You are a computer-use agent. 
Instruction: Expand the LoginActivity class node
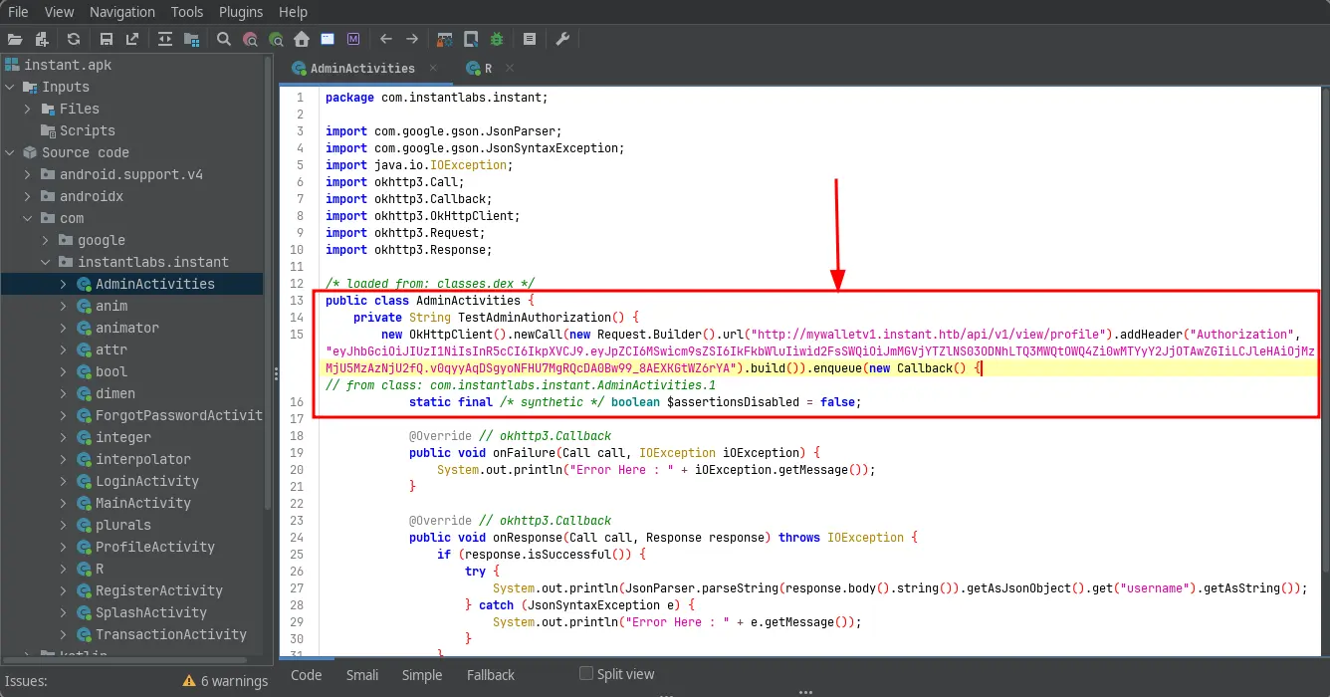point(65,481)
